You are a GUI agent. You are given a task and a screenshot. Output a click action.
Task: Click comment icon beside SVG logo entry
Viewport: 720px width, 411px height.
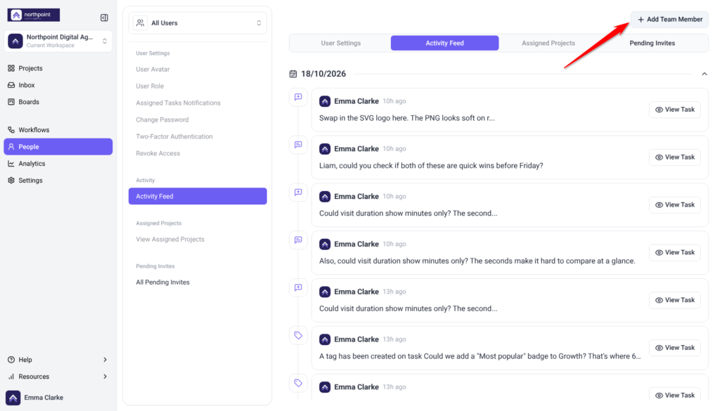(x=298, y=97)
